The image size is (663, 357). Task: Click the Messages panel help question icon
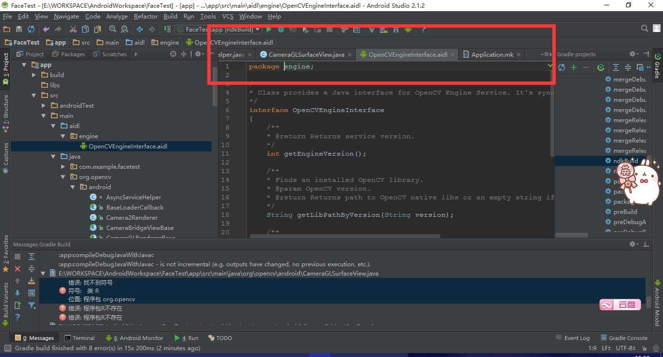17,317
